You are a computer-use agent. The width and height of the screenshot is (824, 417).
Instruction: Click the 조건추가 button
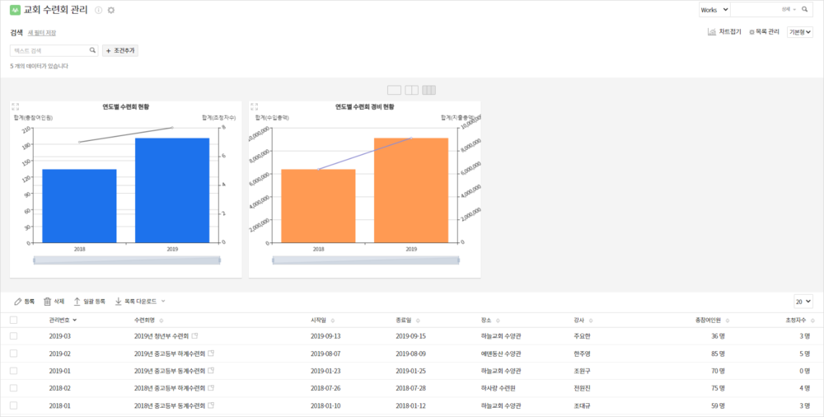(x=120, y=50)
